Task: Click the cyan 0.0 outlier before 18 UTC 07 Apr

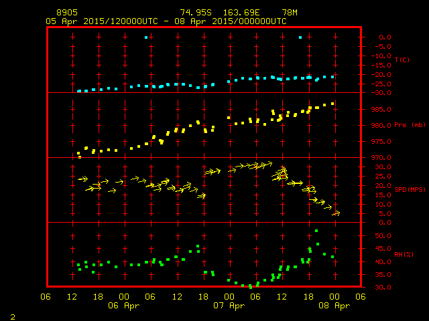Action: click(300, 37)
